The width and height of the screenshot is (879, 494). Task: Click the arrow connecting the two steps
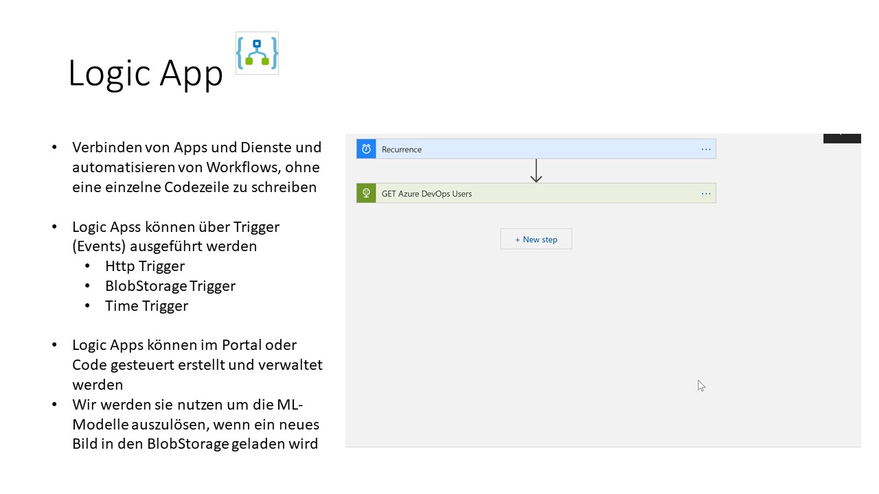(536, 171)
